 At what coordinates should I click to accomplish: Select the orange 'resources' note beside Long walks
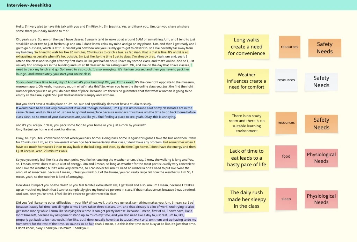click(x=289, y=47)
